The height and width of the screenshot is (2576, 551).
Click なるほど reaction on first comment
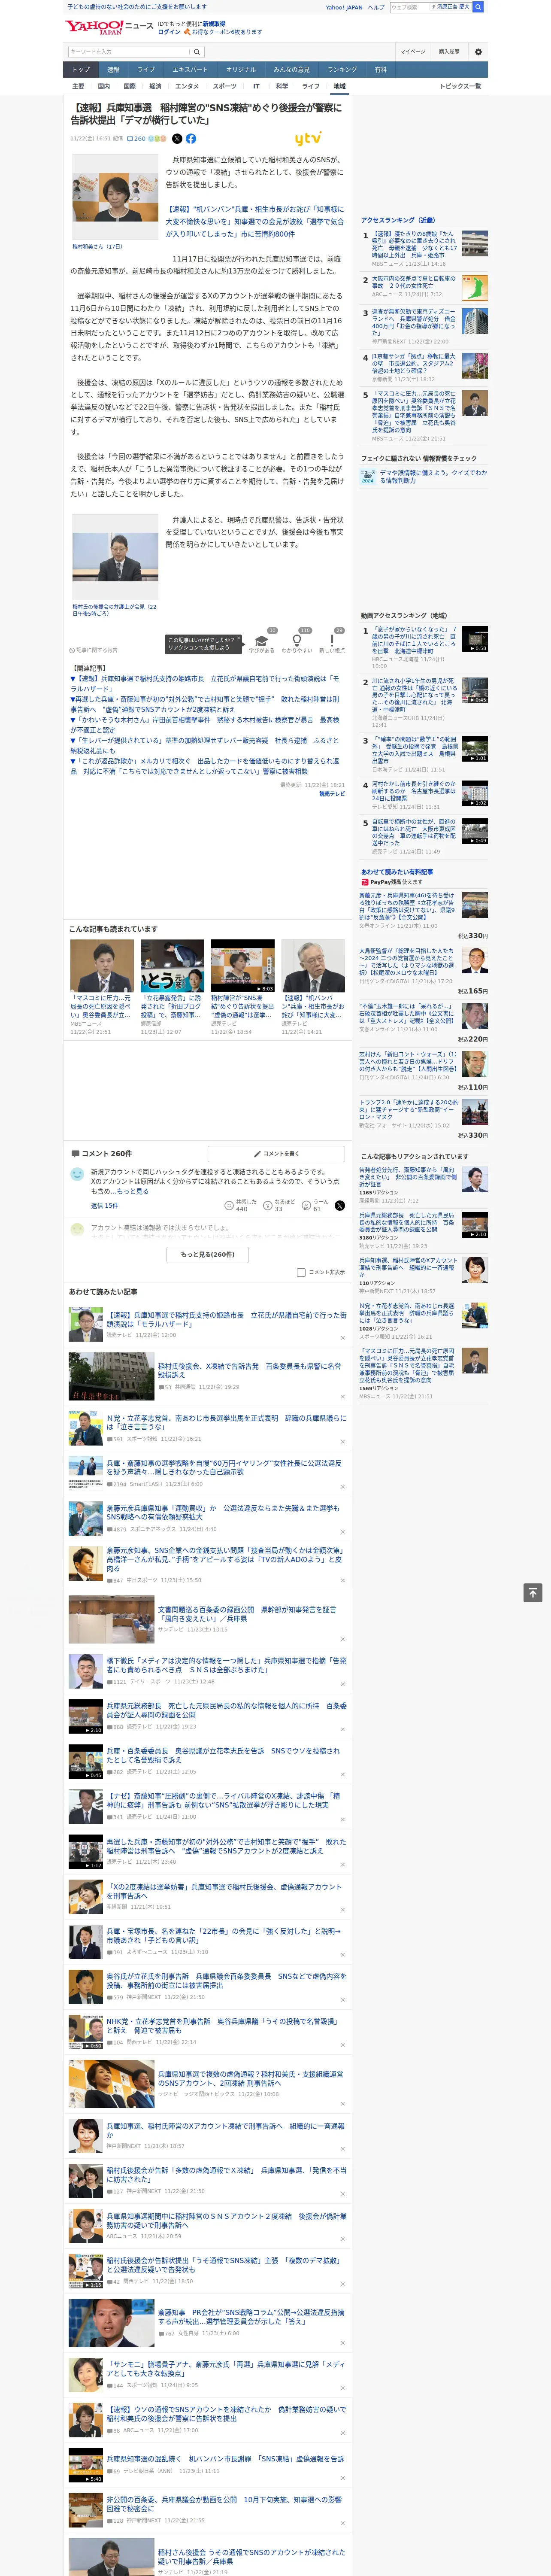pos(268,1206)
